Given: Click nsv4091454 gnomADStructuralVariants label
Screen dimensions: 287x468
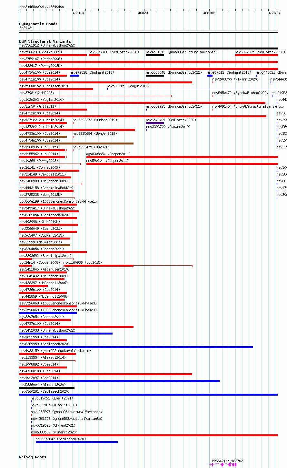Looking at the screenshot, I should pyautogui.click(x=248, y=106).
